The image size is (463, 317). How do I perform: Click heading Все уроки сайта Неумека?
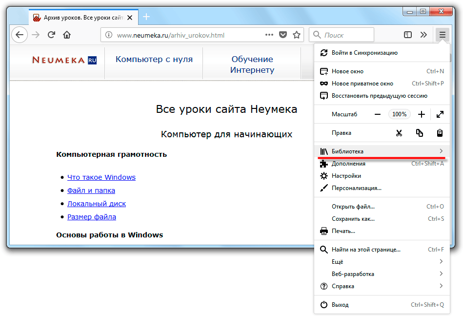coord(226,109)
